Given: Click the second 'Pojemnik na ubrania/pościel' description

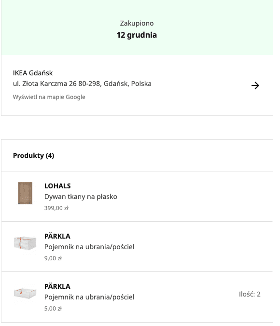Looking at the screenshot, I should (89, 297).
